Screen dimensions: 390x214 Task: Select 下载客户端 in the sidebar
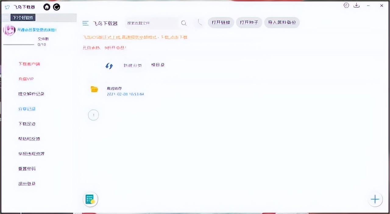pyautogui.click(x=29, y=64)
